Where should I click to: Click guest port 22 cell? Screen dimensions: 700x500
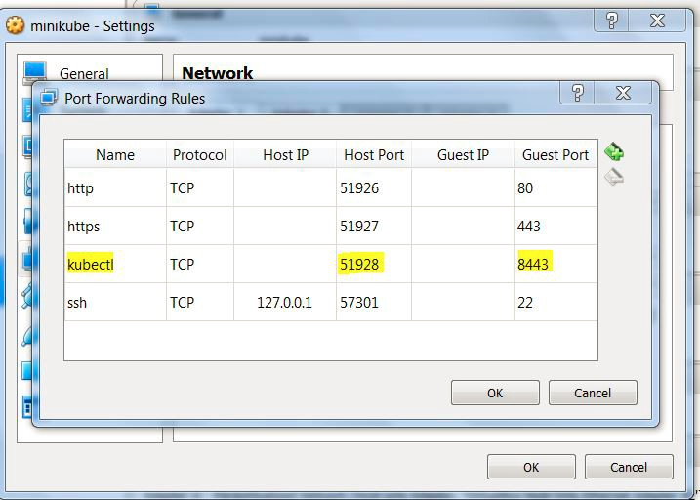(x=556, y=302)
